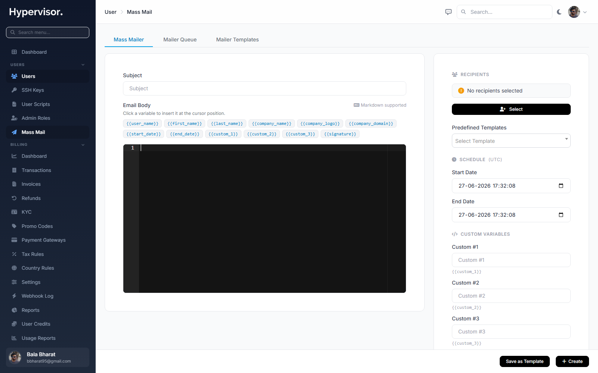Image resolution: width=598 pixels, height=373 pixels.
Task: Click the Transactions receipt icon
Action: (x=14, y=170)
